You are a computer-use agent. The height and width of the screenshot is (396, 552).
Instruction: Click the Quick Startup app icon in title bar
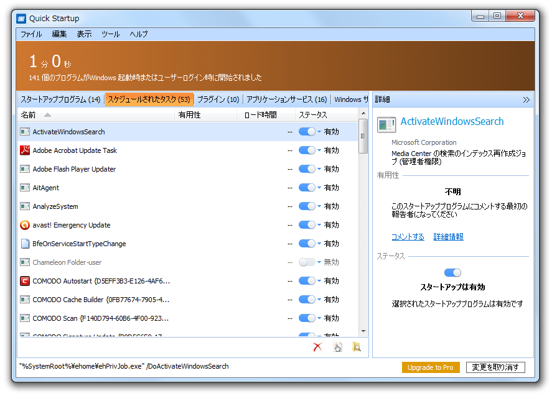click(21, 18)
